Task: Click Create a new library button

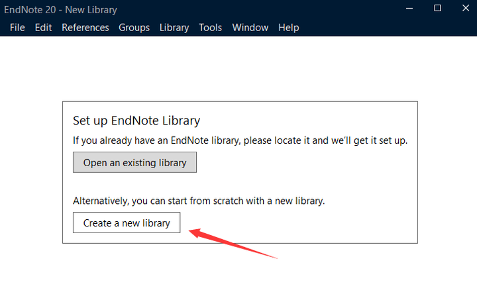Action: (x=127, y=223)
